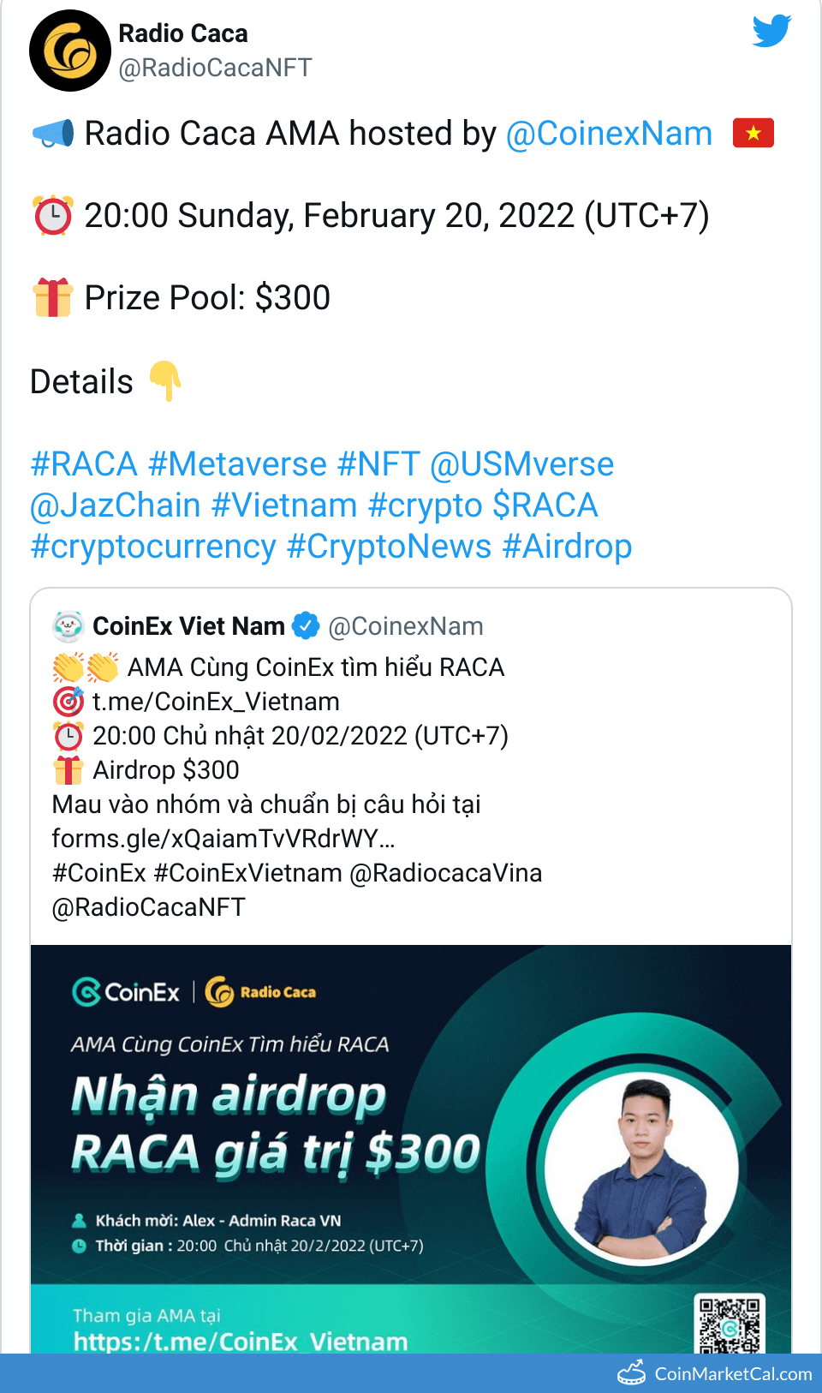Click the Twitter bird icon

click(x=771, y=32)
